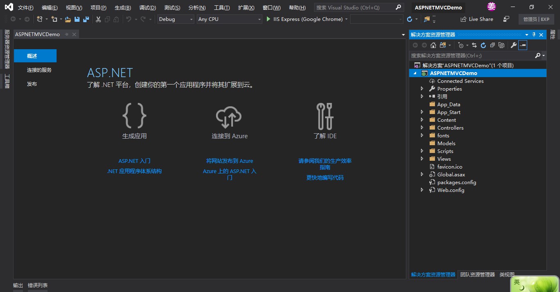Click the Live Share button
The image size is (560, 292).
click(x=477, y=19)
